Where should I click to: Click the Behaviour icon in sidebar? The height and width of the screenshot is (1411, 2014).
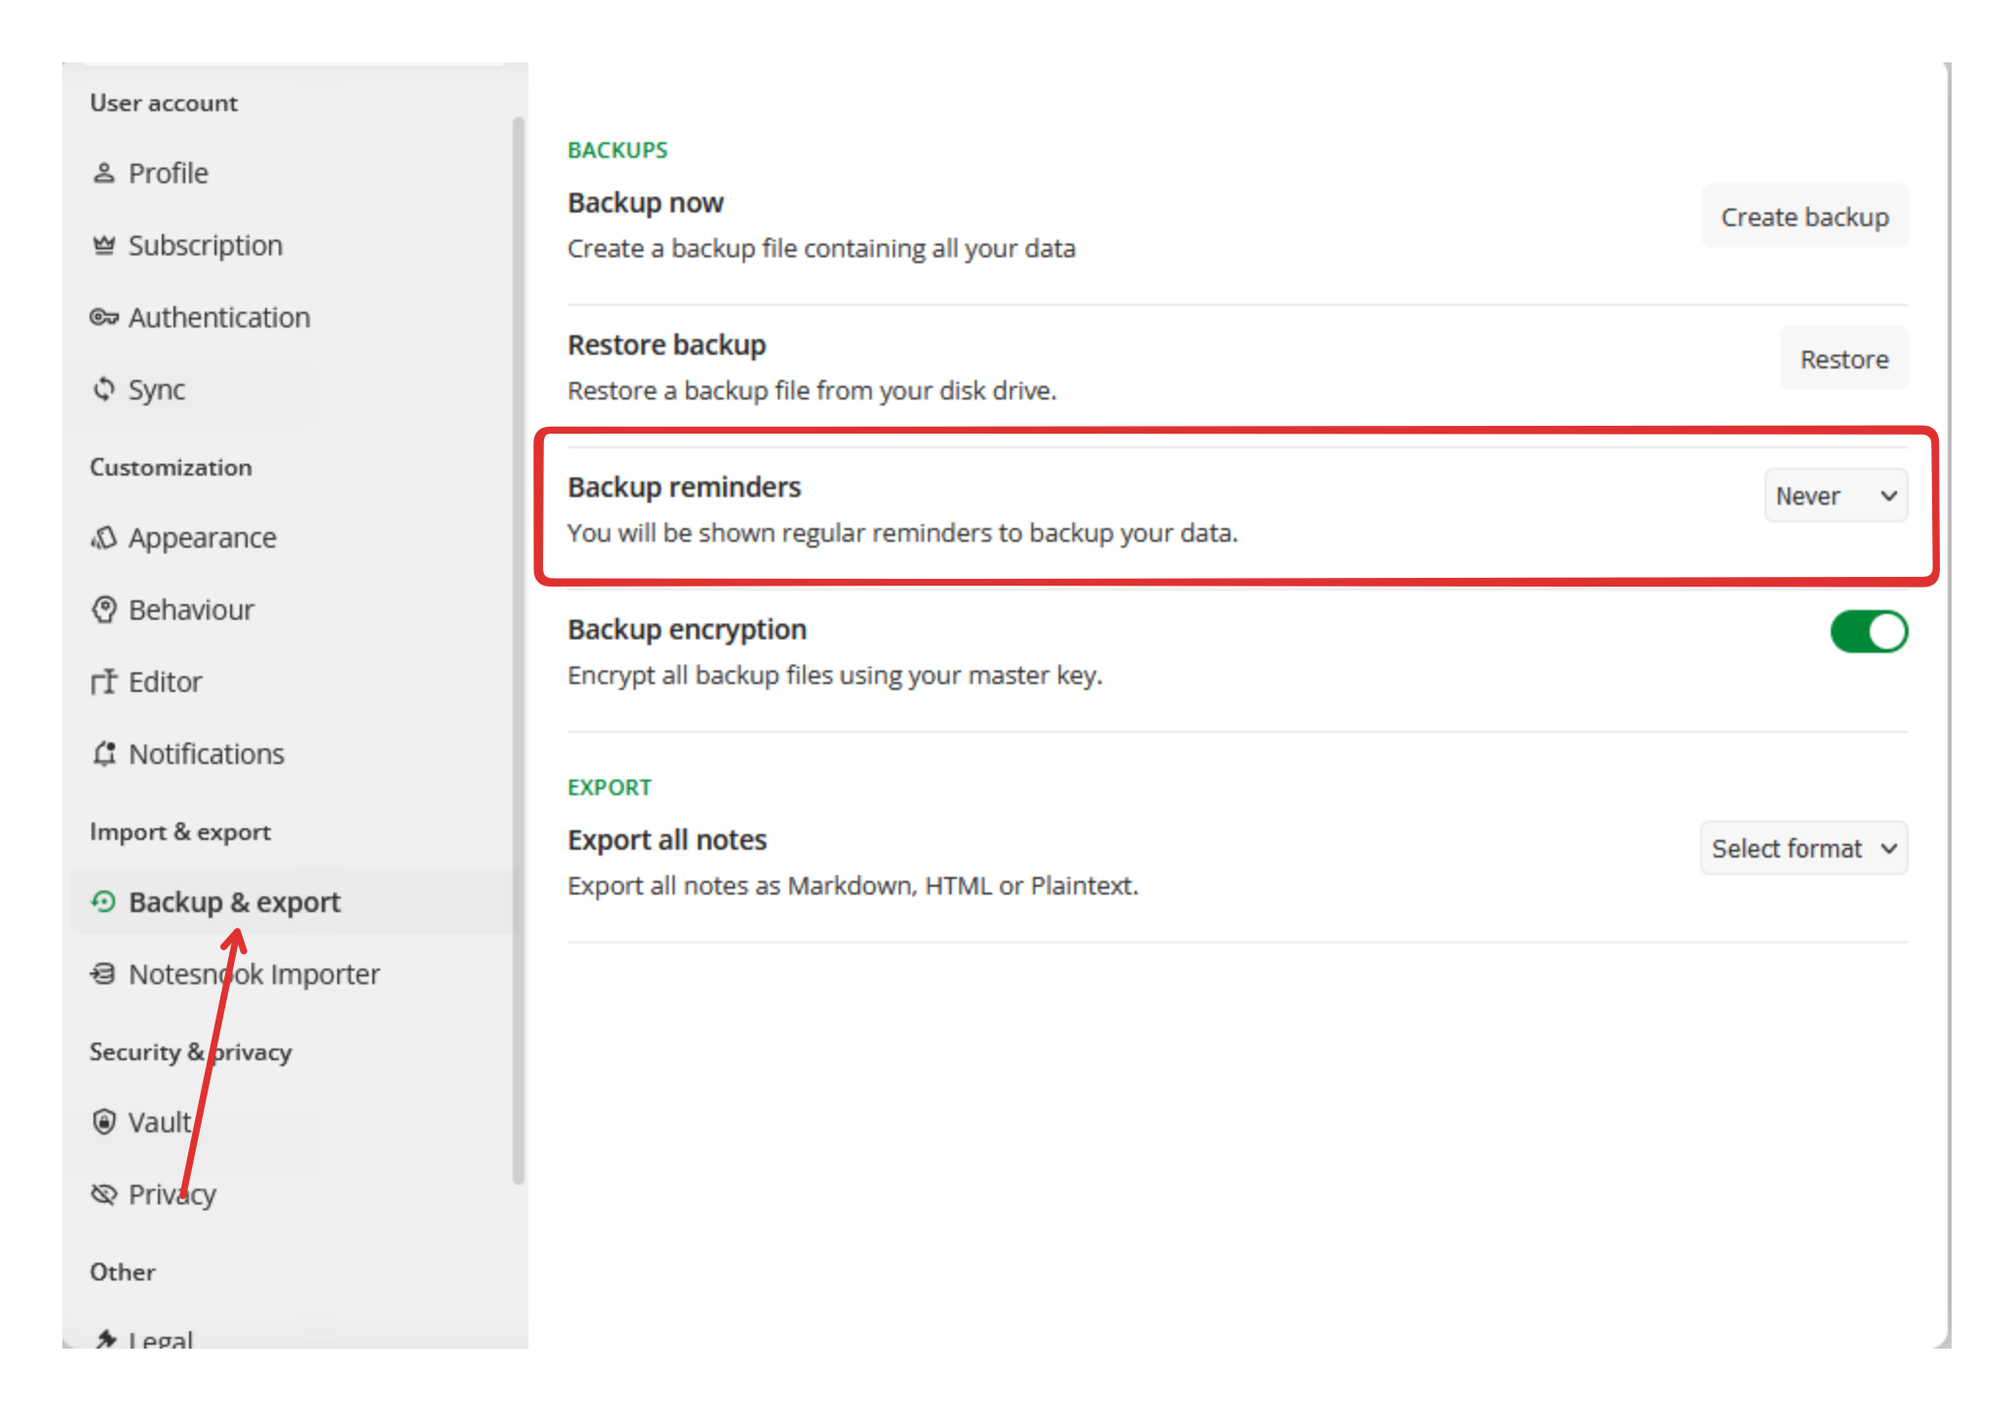tap(103, 610)
